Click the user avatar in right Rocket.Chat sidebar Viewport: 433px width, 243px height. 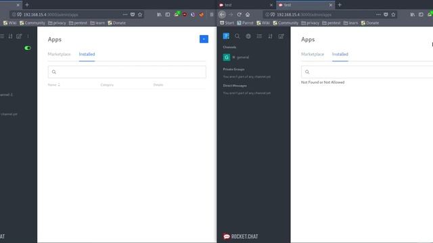(226, 36)
